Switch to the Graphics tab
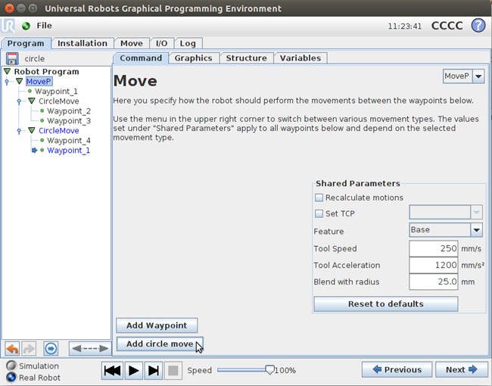This screenshot has width=492, height=386. click(193, 58)
